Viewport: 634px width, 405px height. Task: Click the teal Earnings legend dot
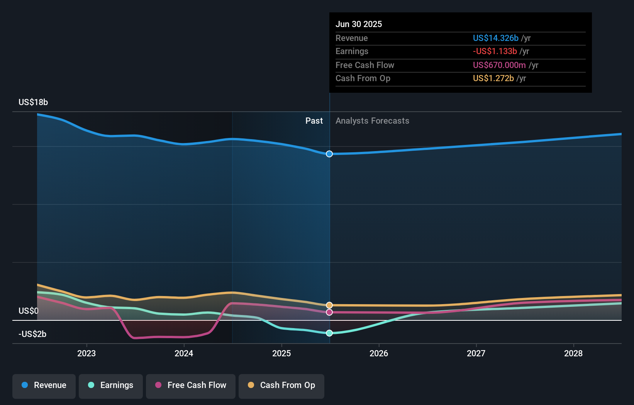click(x=91, y=385)
